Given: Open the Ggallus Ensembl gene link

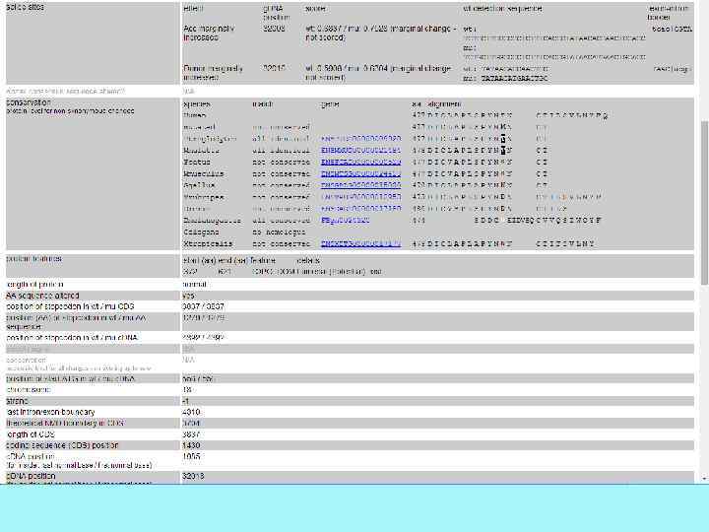Looking at the screenshot, I should 360,185.
